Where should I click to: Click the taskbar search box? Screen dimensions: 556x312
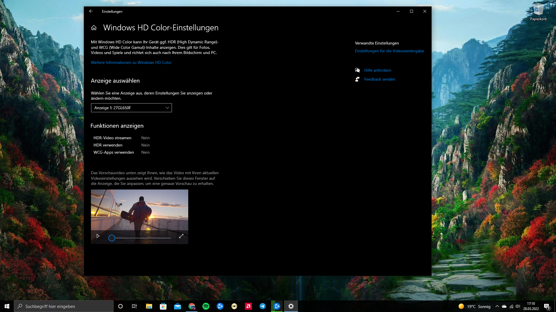click(64, 306)
